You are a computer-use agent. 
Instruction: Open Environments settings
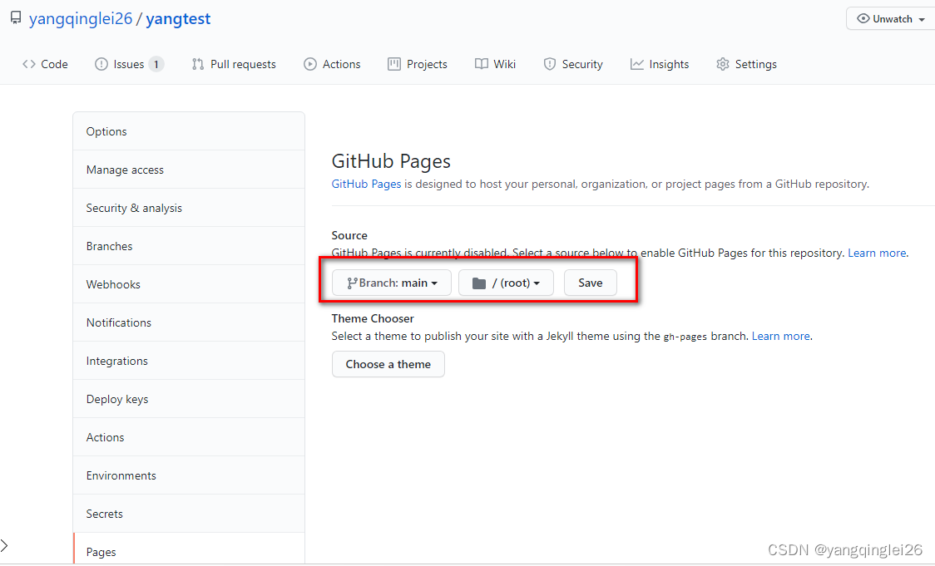(x=189, y=475)
